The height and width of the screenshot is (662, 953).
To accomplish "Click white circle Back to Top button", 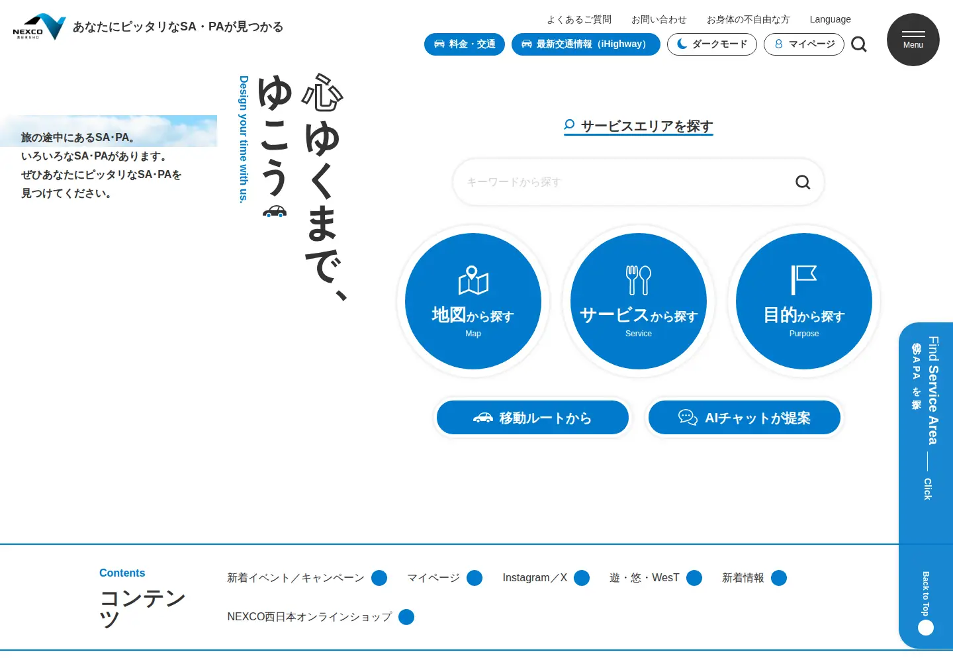I will tap(926, 628).
